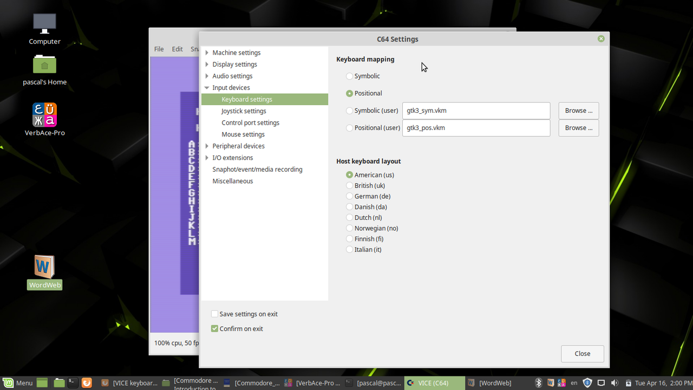This screenshot has height=390, width=693.
Task: Expand Audio settings tree node
Action: (x=207, y=76)
